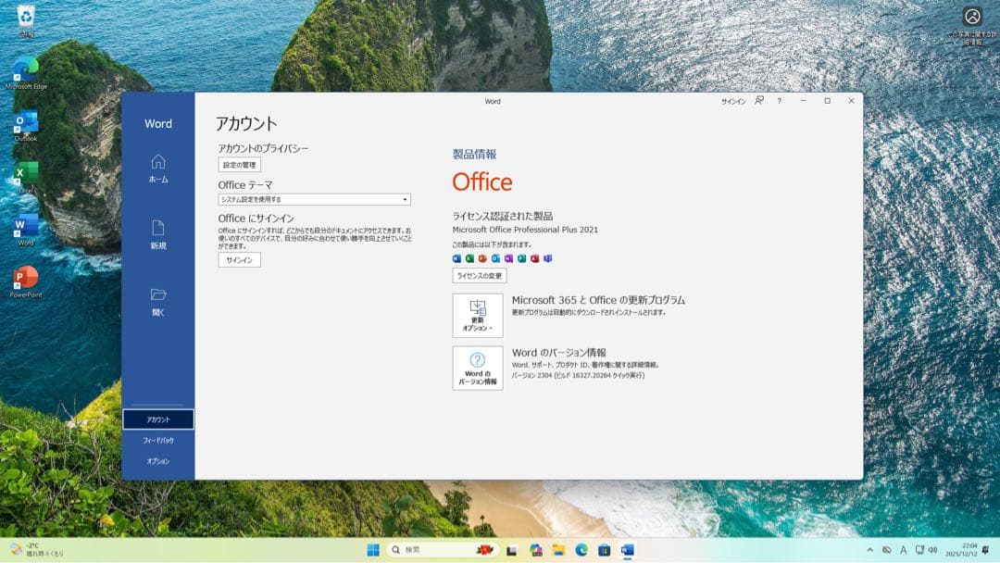Click the Word のバージョン情報 info icon
This screenshot has height=563, width=1000.
pyautogui.click(x=477, y=368)
